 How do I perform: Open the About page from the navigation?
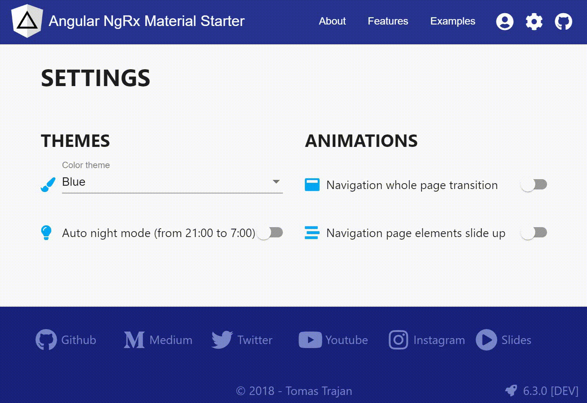(x=332, y=21)
